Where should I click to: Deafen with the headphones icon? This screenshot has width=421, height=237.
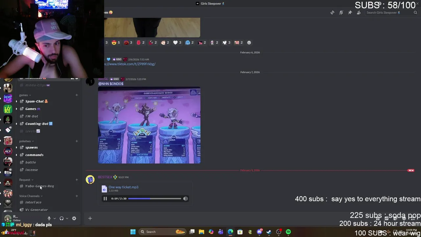[x=62, y=218]
